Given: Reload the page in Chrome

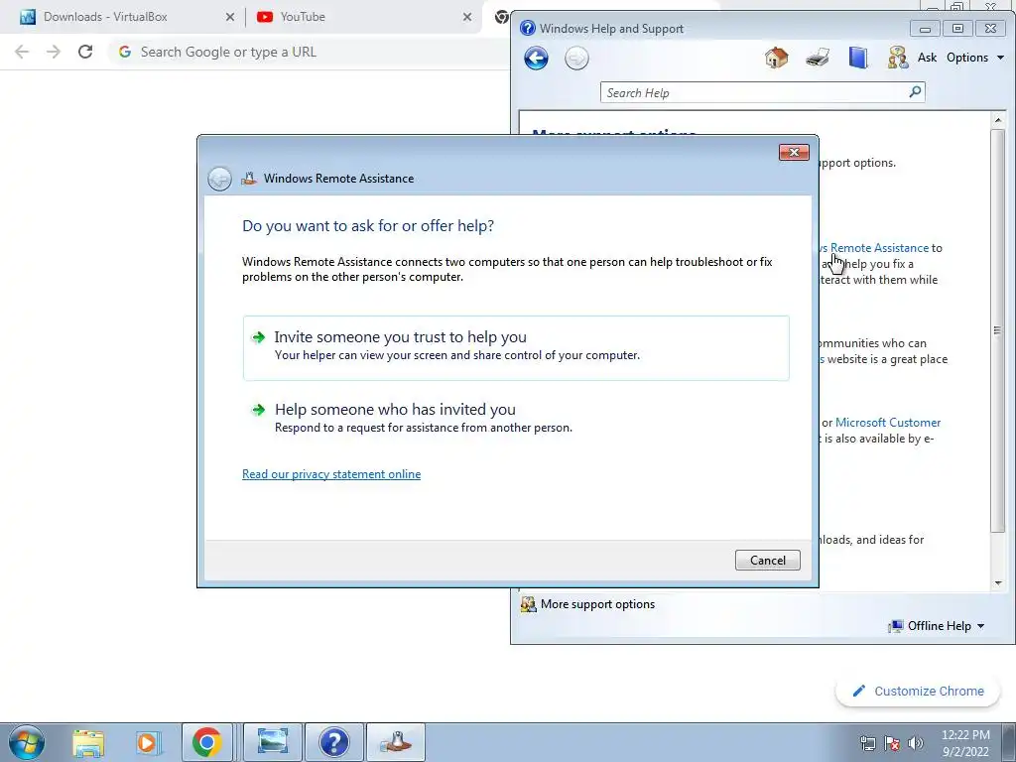Looking at the screenshot, I should coord(85,52).
